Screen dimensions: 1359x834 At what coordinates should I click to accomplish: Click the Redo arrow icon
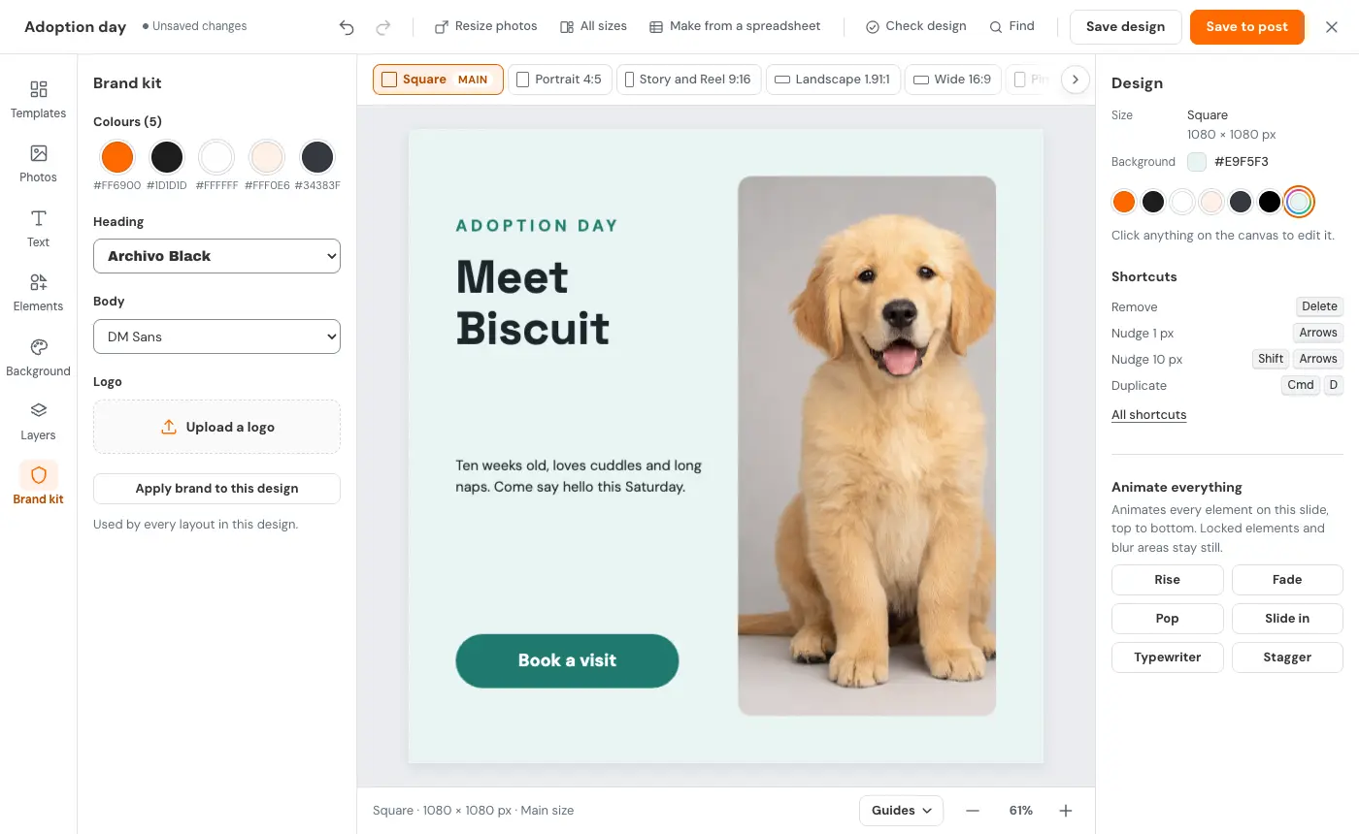click(383, 27)
